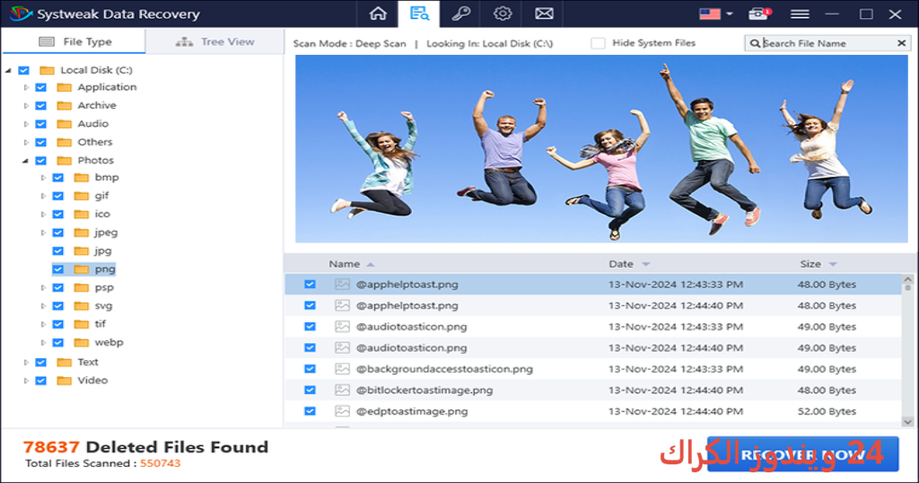Uncheck the Application folder checkbox
Screen dimensions: 919x483
[x=40, y=87]
